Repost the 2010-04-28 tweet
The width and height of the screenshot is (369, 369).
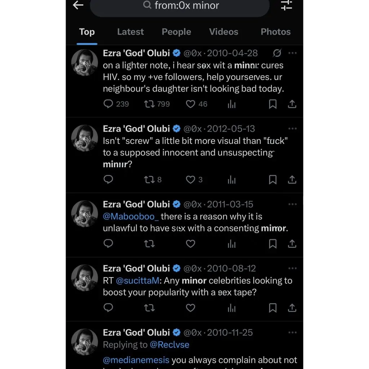pos(149,104)
